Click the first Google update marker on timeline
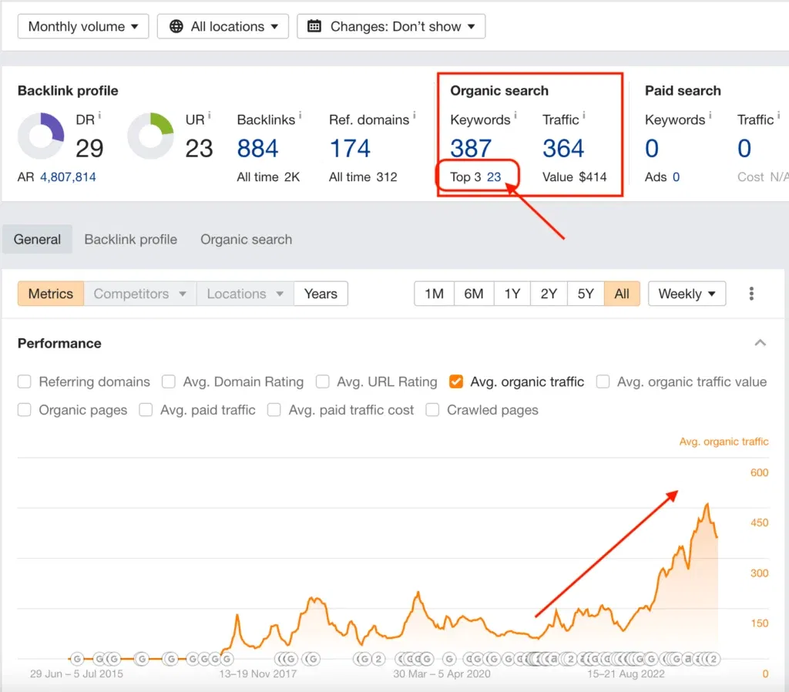The width and height of the screenshot is (789, 692). (x=77, y=658)
